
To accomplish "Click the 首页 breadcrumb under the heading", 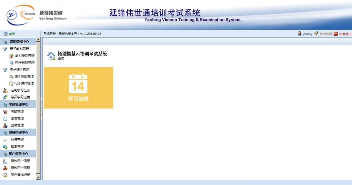I will tap(61, 58).
